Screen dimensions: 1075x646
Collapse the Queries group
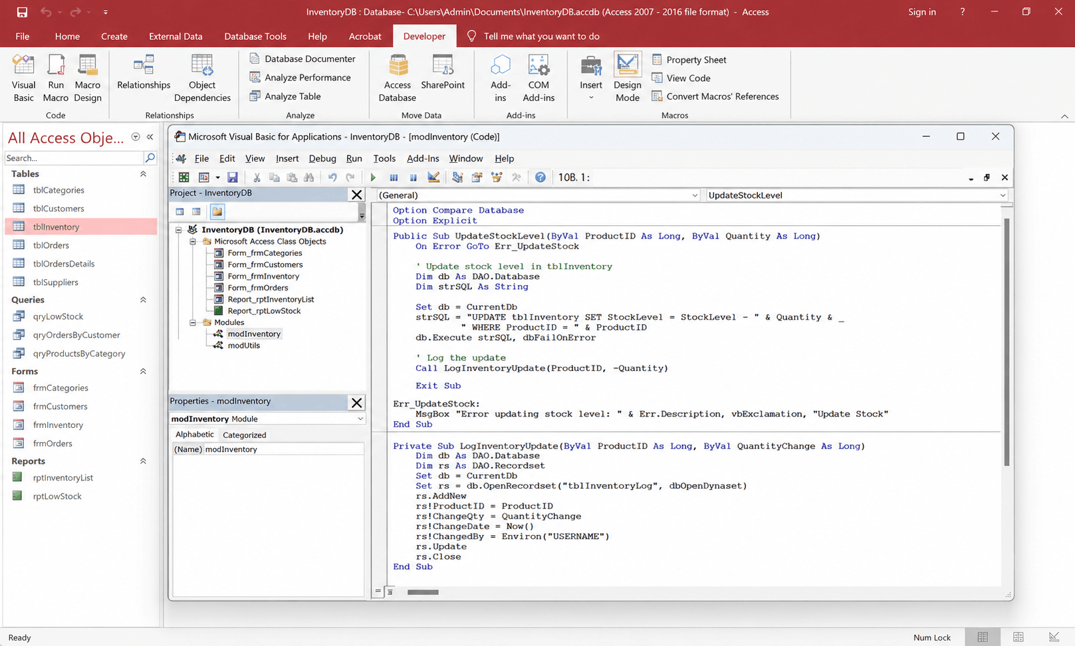[143, 300]
